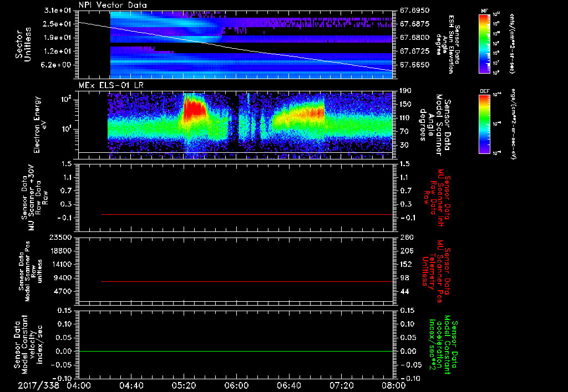Image resolution: width=568 pixels, height=392 pixels.
Task: Click the 67.6875 tick value
Action: coord(415,24)
